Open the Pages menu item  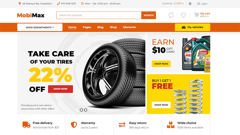pos(87,27)
